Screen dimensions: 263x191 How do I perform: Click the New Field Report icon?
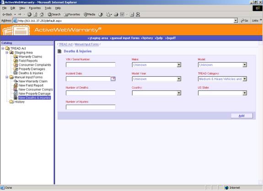click(16, 85)
